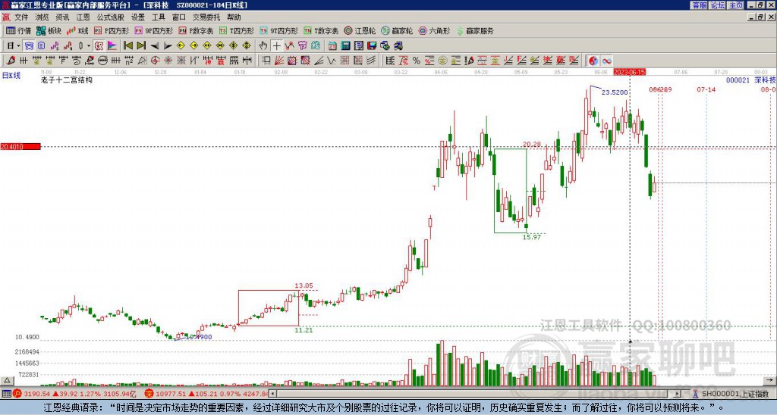Viewport: 777px width, 415px height.
Task: Open the 行情 quotes view
Action: click(19, 30)
